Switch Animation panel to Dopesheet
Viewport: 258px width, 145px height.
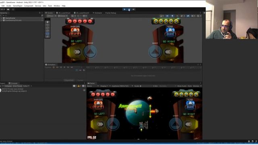click(x=69, y=80)
